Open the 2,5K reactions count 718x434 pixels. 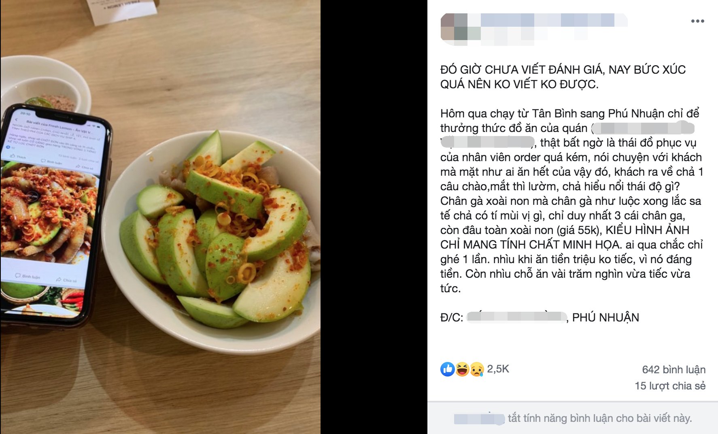click(498, 369)
